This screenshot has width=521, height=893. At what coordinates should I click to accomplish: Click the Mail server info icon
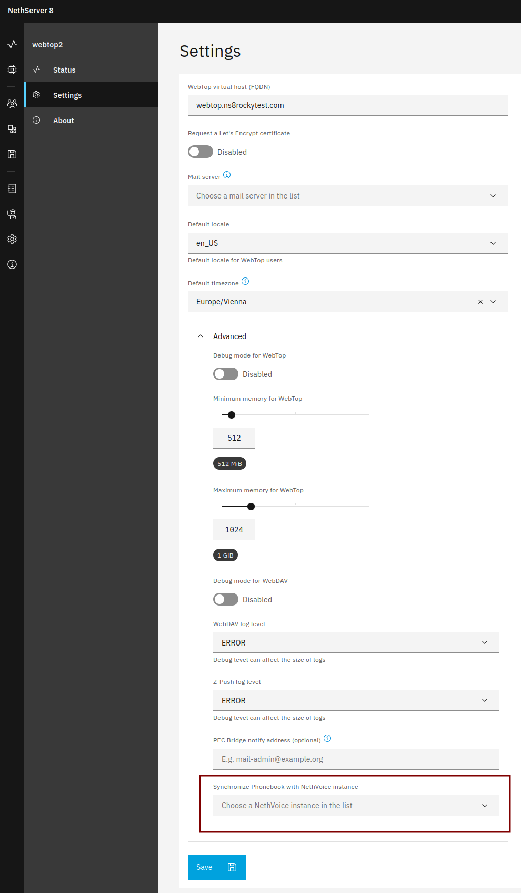click(x=227, y=175)
